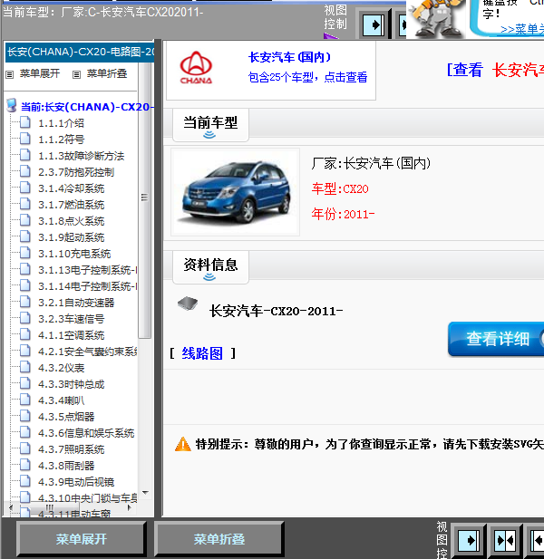
Task: Expand menu via top 菜单展开 link
Action: [40, 73]
